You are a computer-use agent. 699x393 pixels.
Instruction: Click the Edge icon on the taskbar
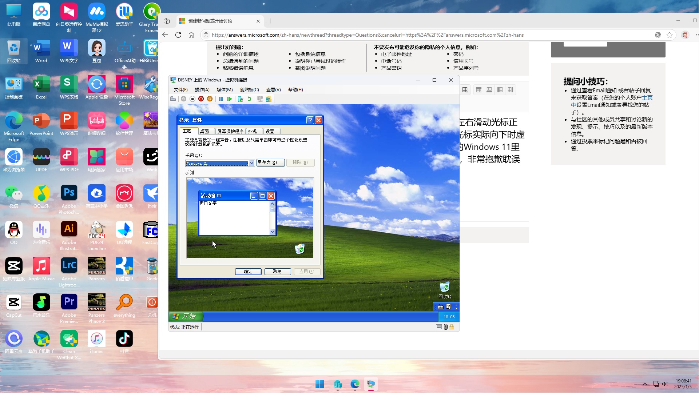click(355, 384)
